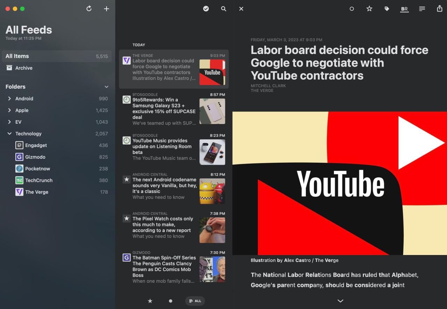Click the clock icon on YouTube Music article
The width and height of the screenshot is (447, 309).
(x=126, y=140)
